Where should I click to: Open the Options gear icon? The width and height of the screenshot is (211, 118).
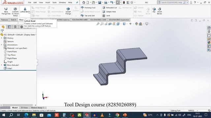[132, 2]
